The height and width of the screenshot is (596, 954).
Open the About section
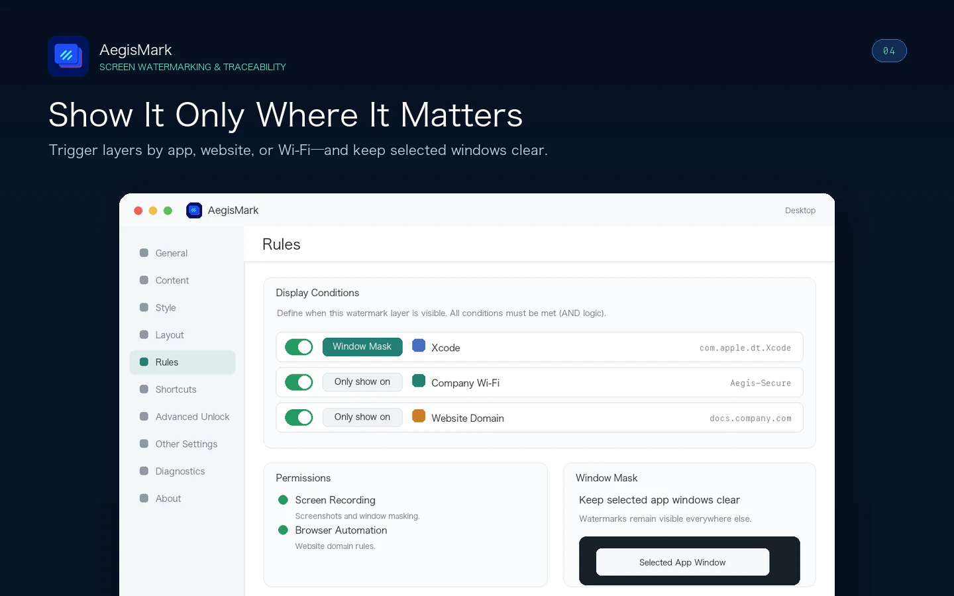pyautogui.click(x=182, y=499)
